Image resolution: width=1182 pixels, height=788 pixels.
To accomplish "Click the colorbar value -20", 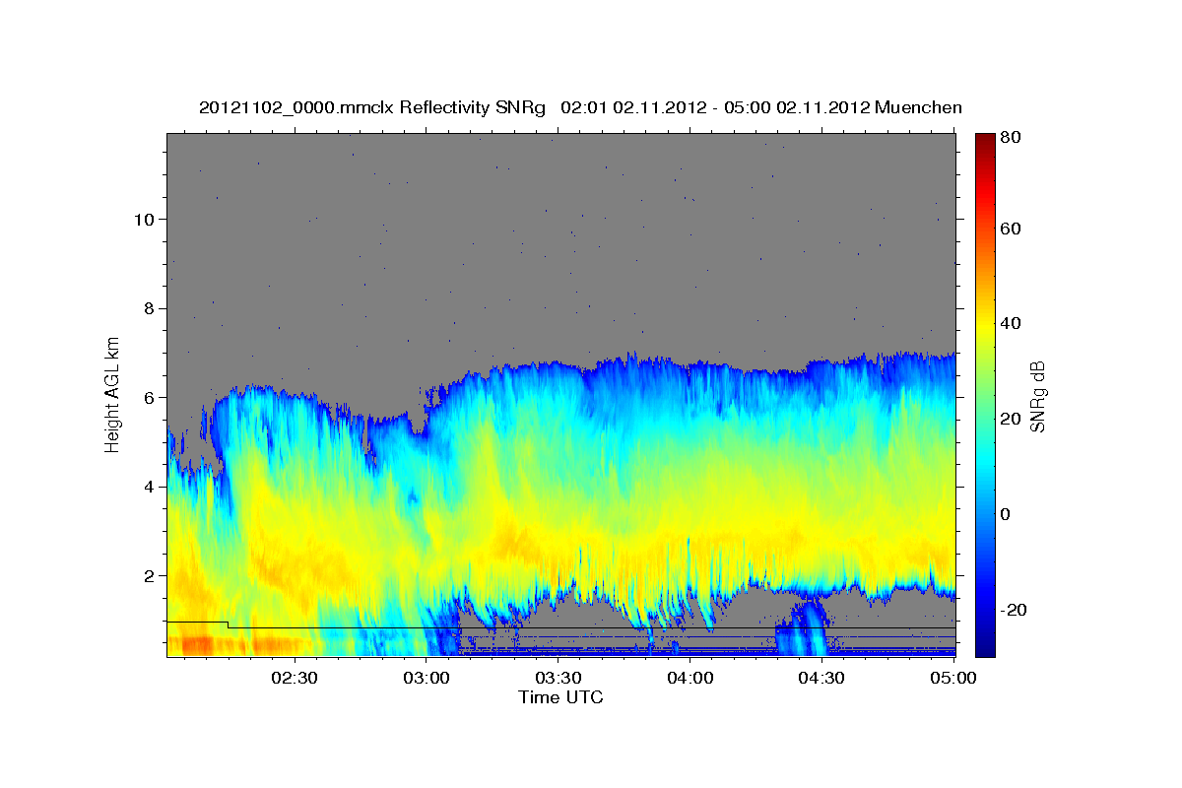I will point(1013,610).
